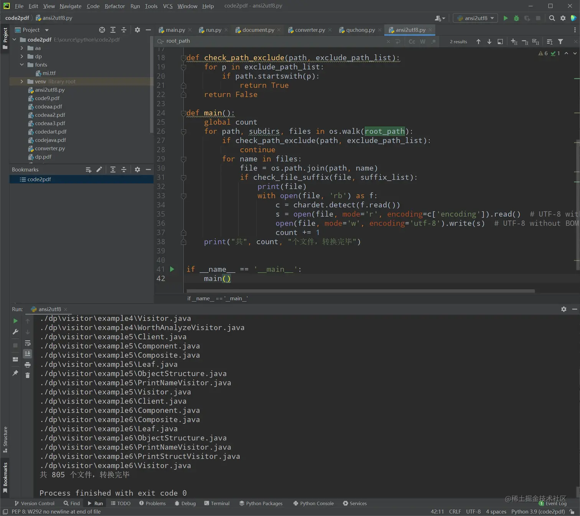This screenshot has height=516, width=580.
Task: Open Version Control tool window
Action: point(35,503)
